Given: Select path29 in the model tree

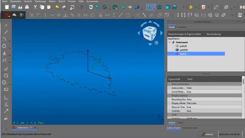Looking at the screenshot, I should pos(183,46).
